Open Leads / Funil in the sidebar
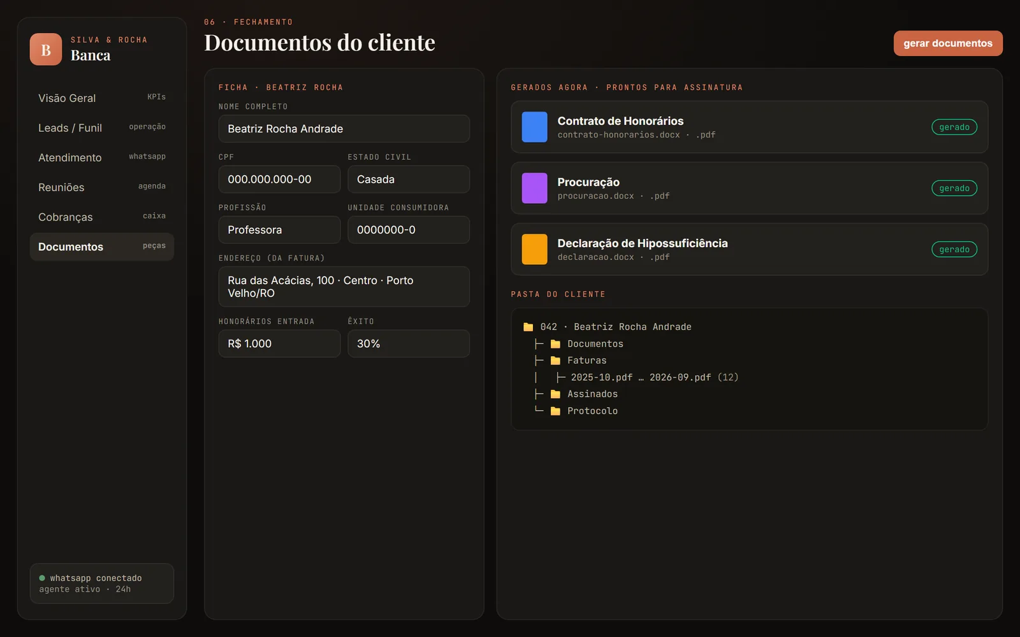Viewport: 1020px width, 637px height. coord(102,127)
